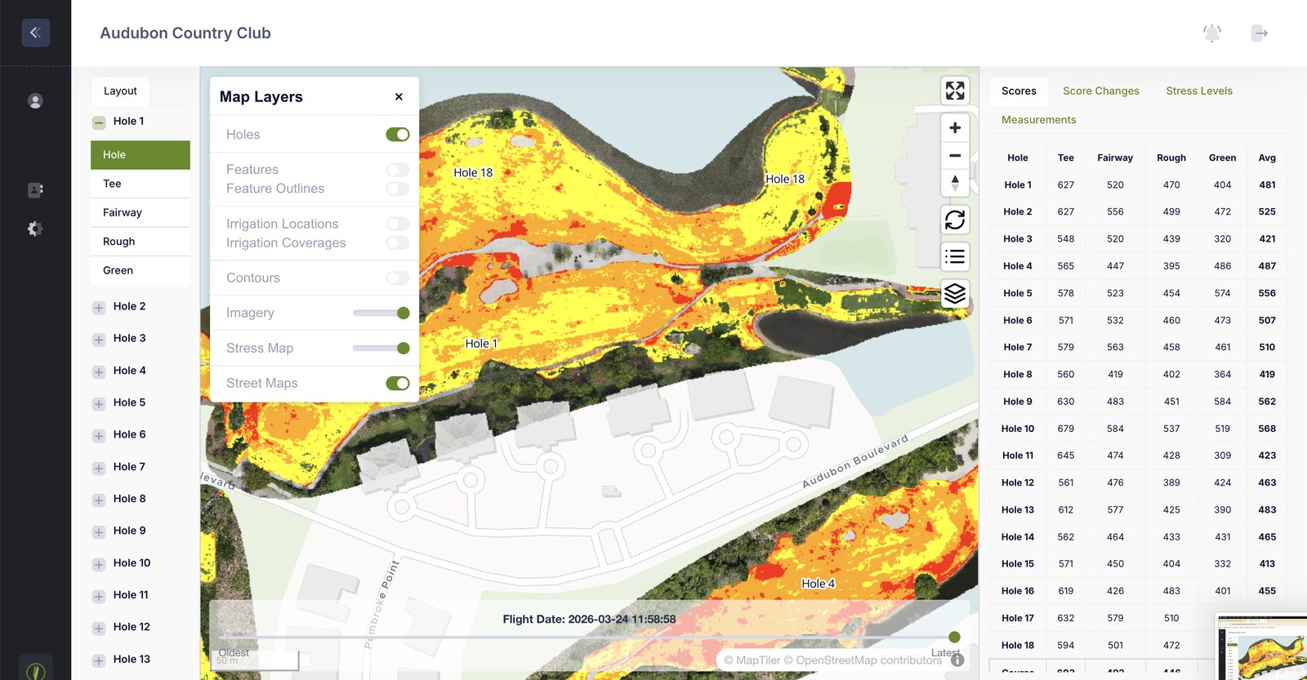The height and width of the screenshot is (680, 1307).
Task: Expand the Hole 3 tree node
Action: click(99, 340)
